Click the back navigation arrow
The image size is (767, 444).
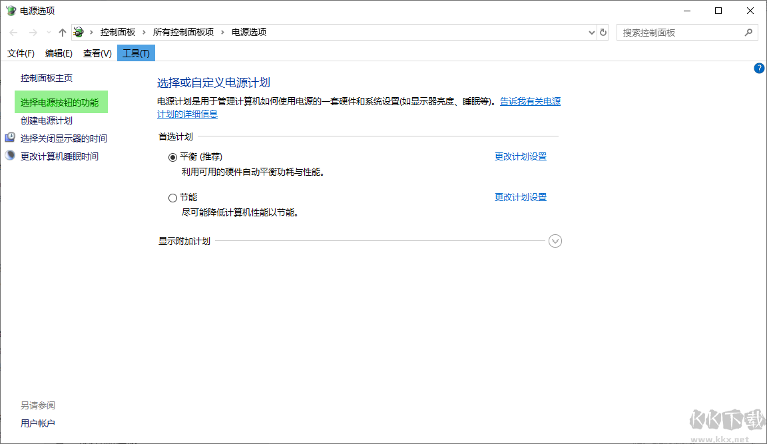click(12, 31)
